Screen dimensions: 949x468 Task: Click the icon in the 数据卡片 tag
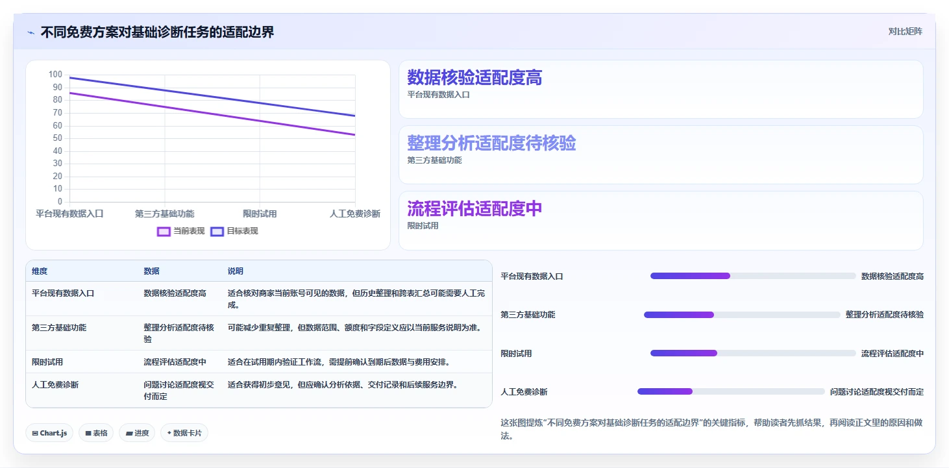tap(169, 433)
